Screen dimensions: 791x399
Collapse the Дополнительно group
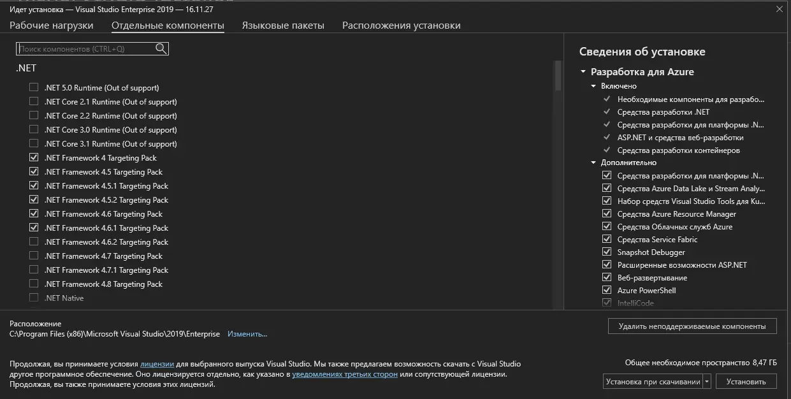coord(593,163)
